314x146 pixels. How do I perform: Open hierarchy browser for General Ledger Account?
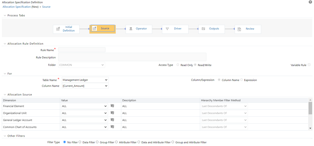click(112, 120)
